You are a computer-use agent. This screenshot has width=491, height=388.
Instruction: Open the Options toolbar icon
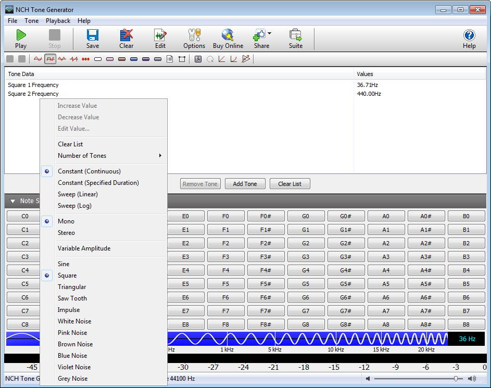[194, 35]
